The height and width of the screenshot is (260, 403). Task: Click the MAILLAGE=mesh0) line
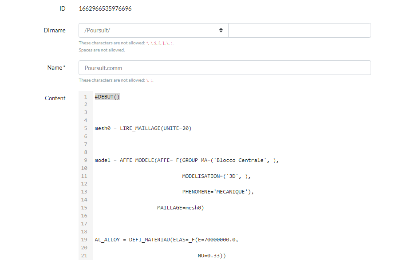tap(181, 208)
